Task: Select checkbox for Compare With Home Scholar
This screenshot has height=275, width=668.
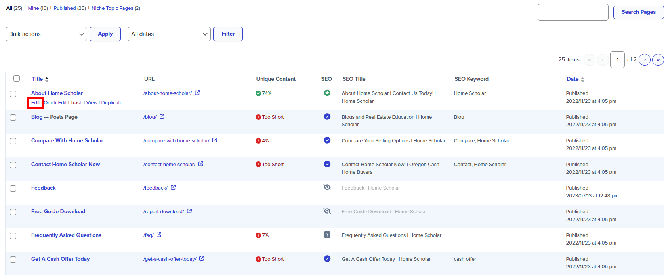Action: click(13, 141)
